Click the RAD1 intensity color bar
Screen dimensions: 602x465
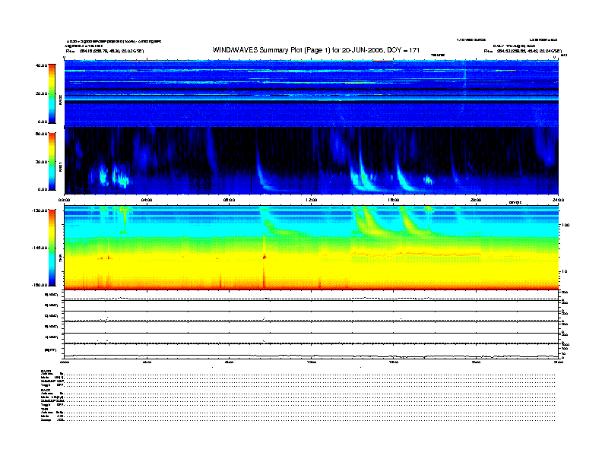[52, 162]
